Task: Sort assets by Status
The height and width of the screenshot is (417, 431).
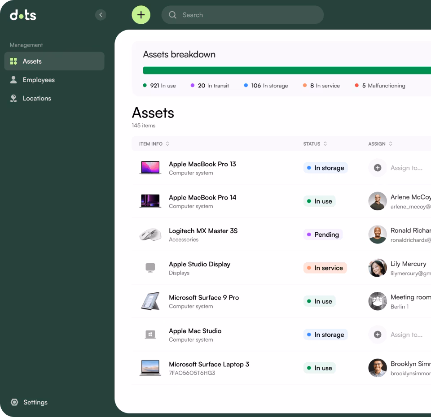Action: pos(315,144)
